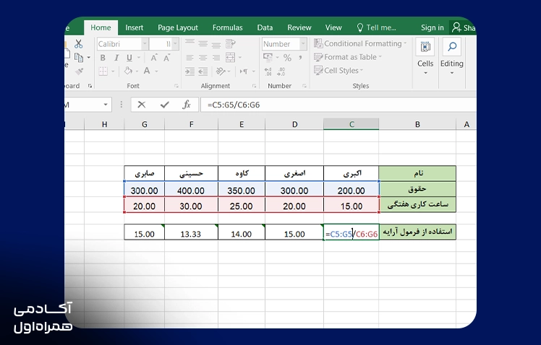Select cell containing 13.33
Image resolution: width=541 pixels, height=345 pixels.
coord(191,233)
